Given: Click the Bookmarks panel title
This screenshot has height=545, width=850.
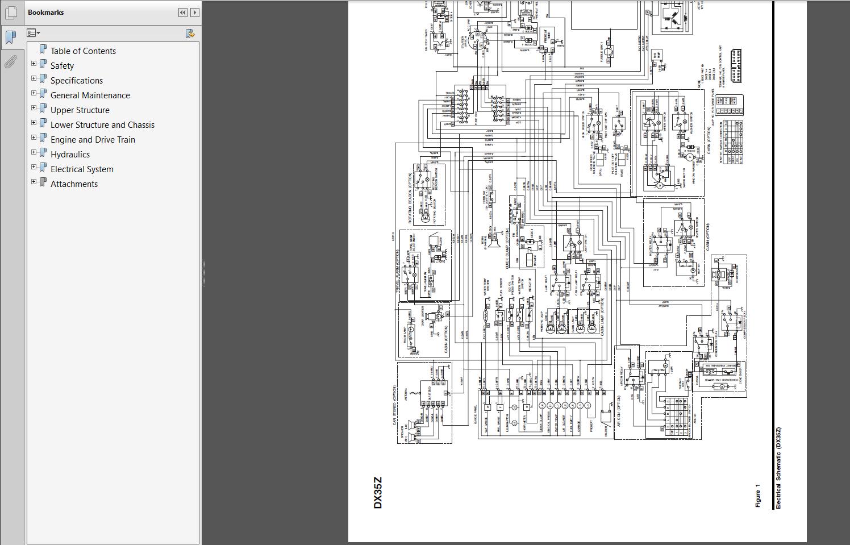Looking at the screenshot, I should click(x=45, y=12).
